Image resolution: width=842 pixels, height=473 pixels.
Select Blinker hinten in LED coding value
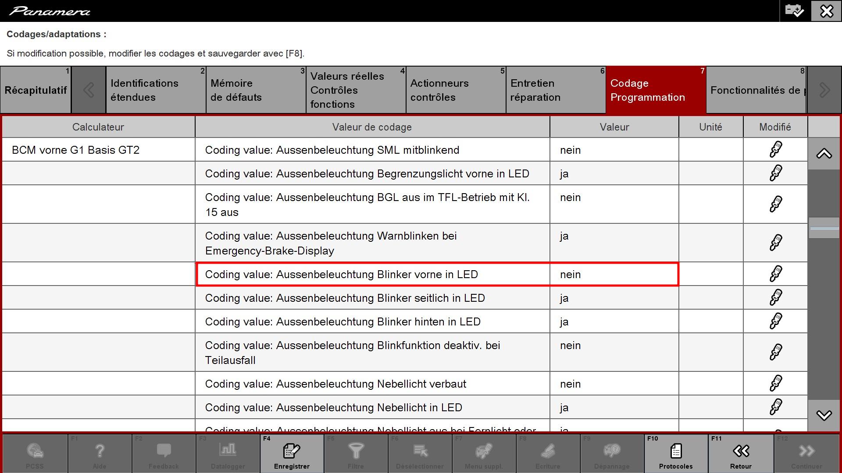click(x=372, y=321)
